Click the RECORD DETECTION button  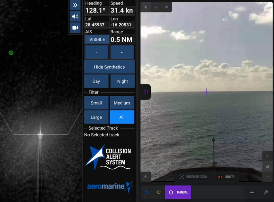tap(194, 177)
